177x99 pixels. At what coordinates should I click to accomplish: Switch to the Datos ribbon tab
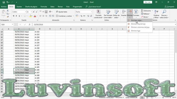coord(52,7)
